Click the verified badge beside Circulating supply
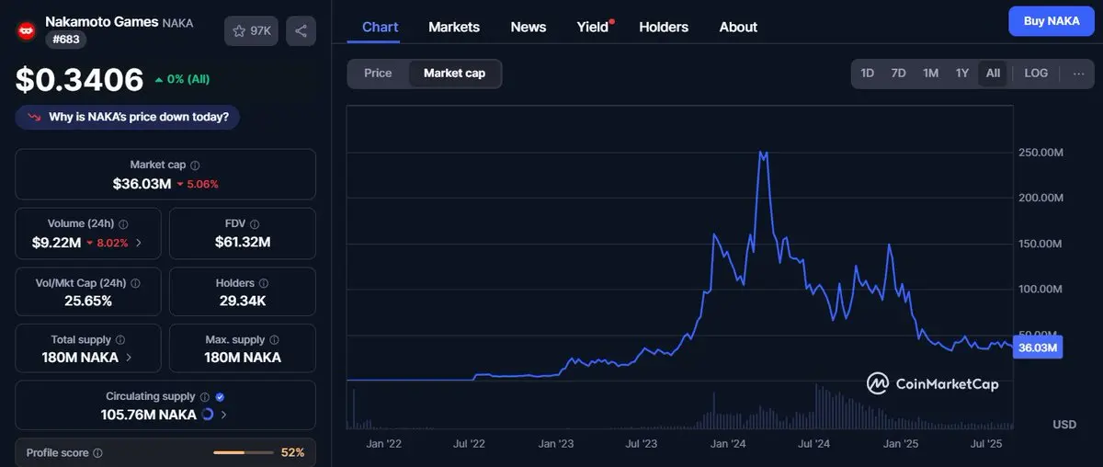Image resolution: width=1103 pixels, height=467 pixels. (x=220, y=397)
